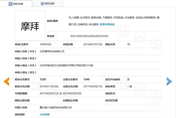The height and width of the screenshot is (118, 176).
Task: Click the registration number 18904364
Action: pyautogui.click(x=45, y=44)
